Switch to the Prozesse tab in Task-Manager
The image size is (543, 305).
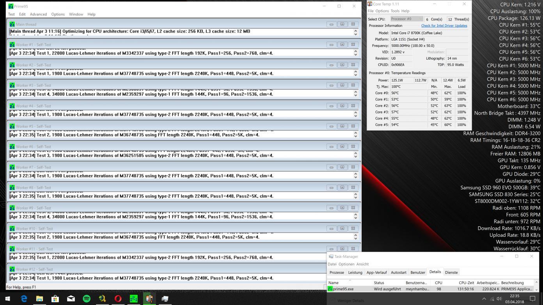337,272
